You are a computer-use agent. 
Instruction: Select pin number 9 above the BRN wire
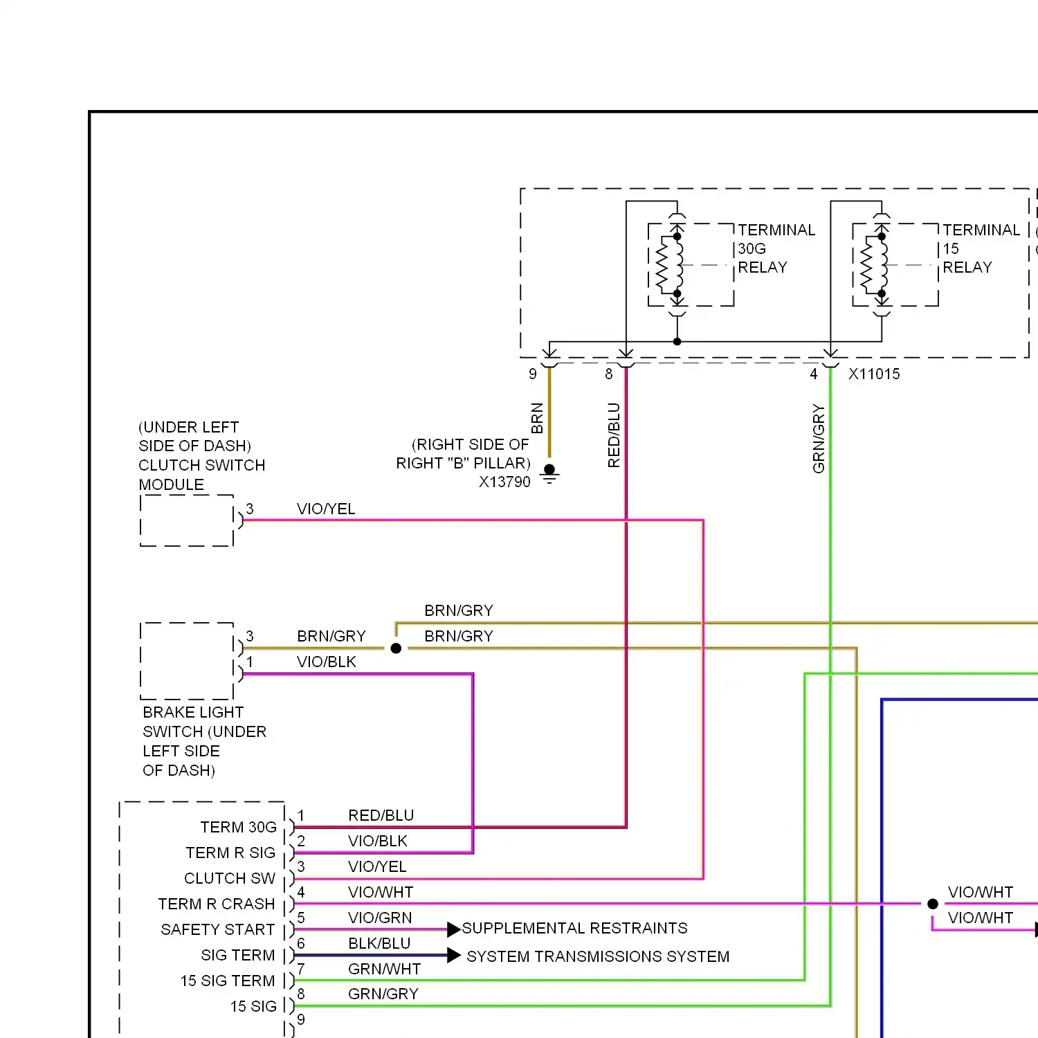coord(533,374)
